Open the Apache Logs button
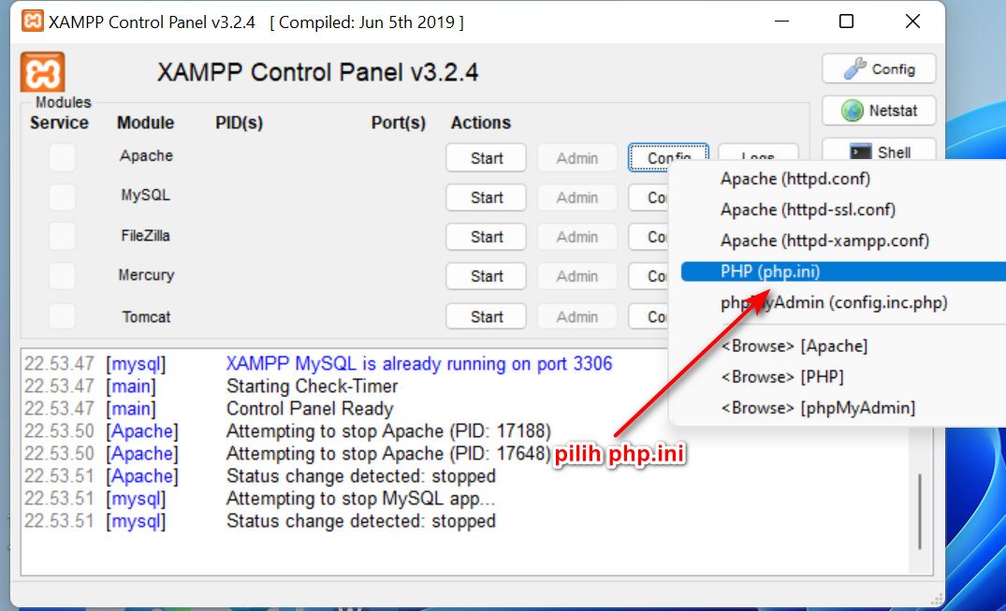Viewport: 1006px width, 611px height. (x=758, y=153)
